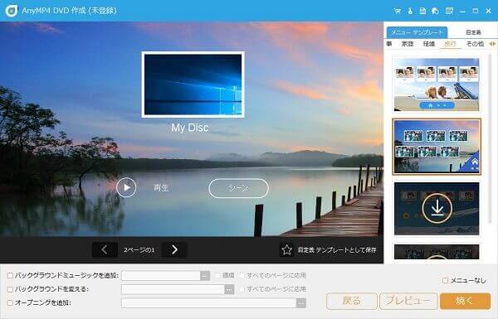Enable バックグラウンドを変える checkbox
498x319 pixels.
(10, 289)
